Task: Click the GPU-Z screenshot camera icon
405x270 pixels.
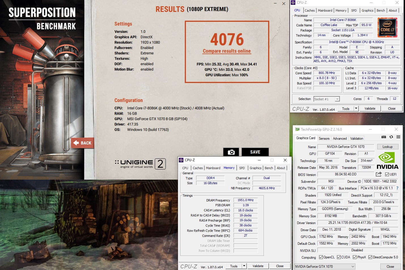Action: click(384, 137)
